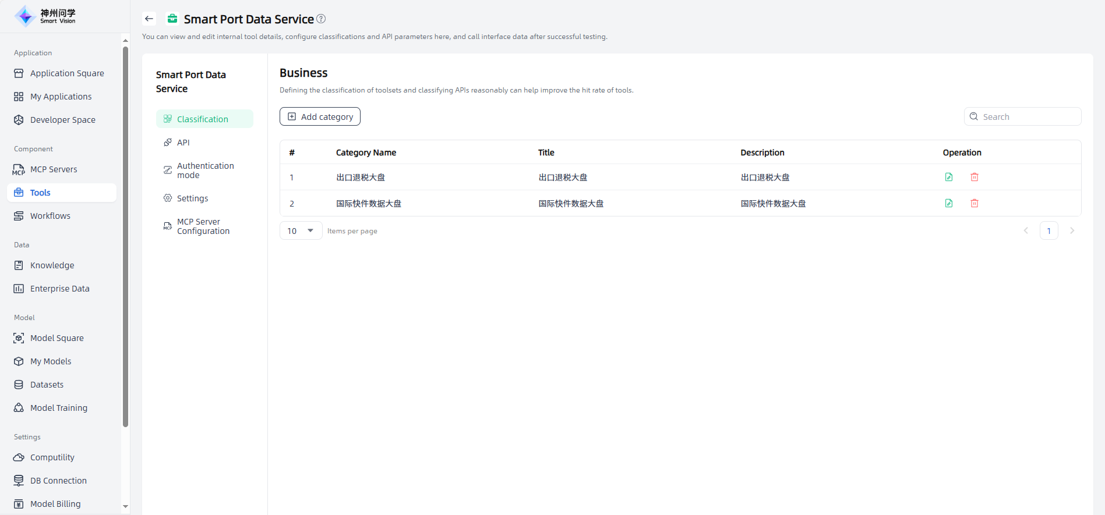
Task: Go to the previous page arrow
Action: 1026,231
